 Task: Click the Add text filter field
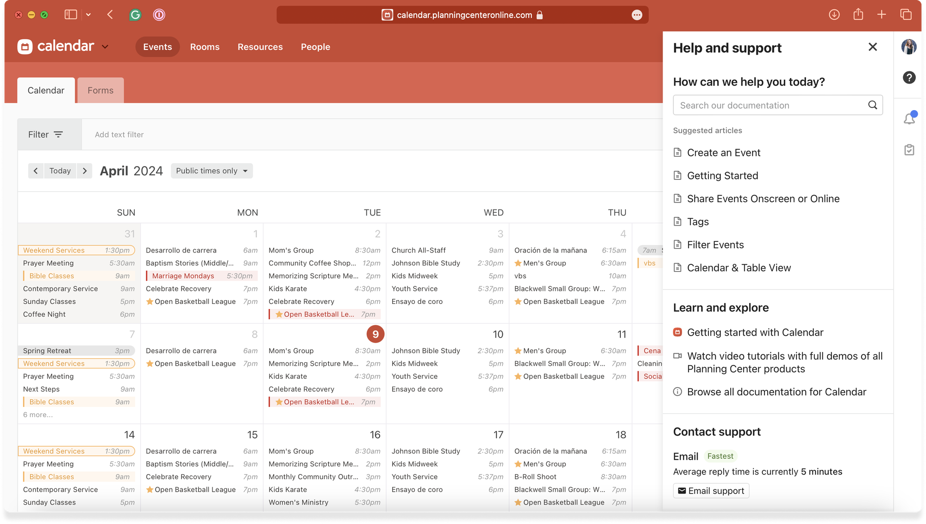point(119,135)
